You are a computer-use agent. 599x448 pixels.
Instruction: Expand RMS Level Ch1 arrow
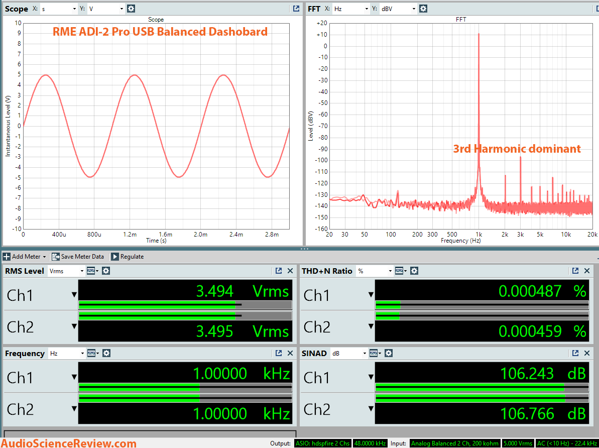click(74, 295)
